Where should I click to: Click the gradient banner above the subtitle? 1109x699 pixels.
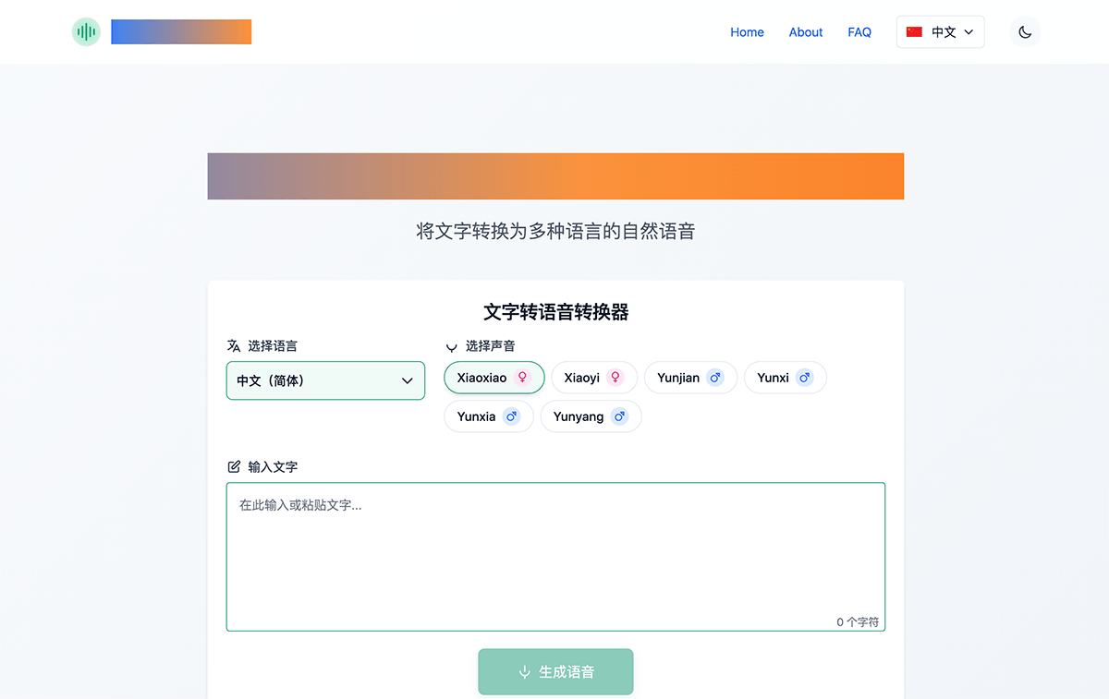[555, 175]
